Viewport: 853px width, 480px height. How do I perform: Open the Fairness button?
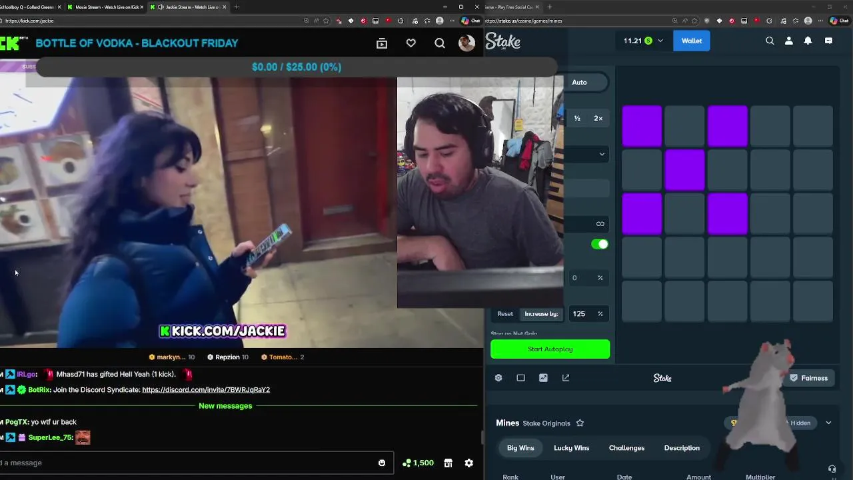[x=808, y=378]
